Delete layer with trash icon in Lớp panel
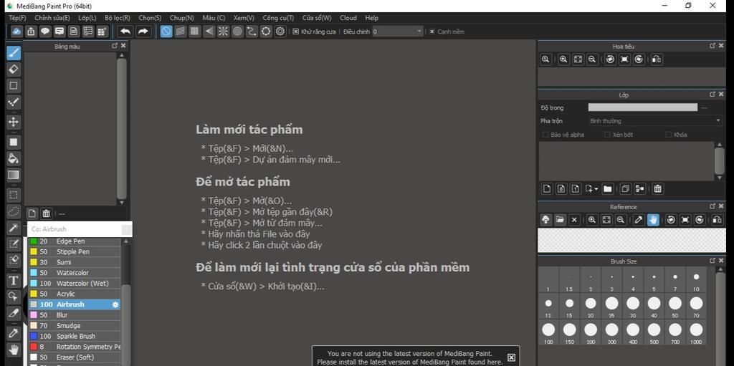This screenshot has height=366, width=734. point(658,188)
